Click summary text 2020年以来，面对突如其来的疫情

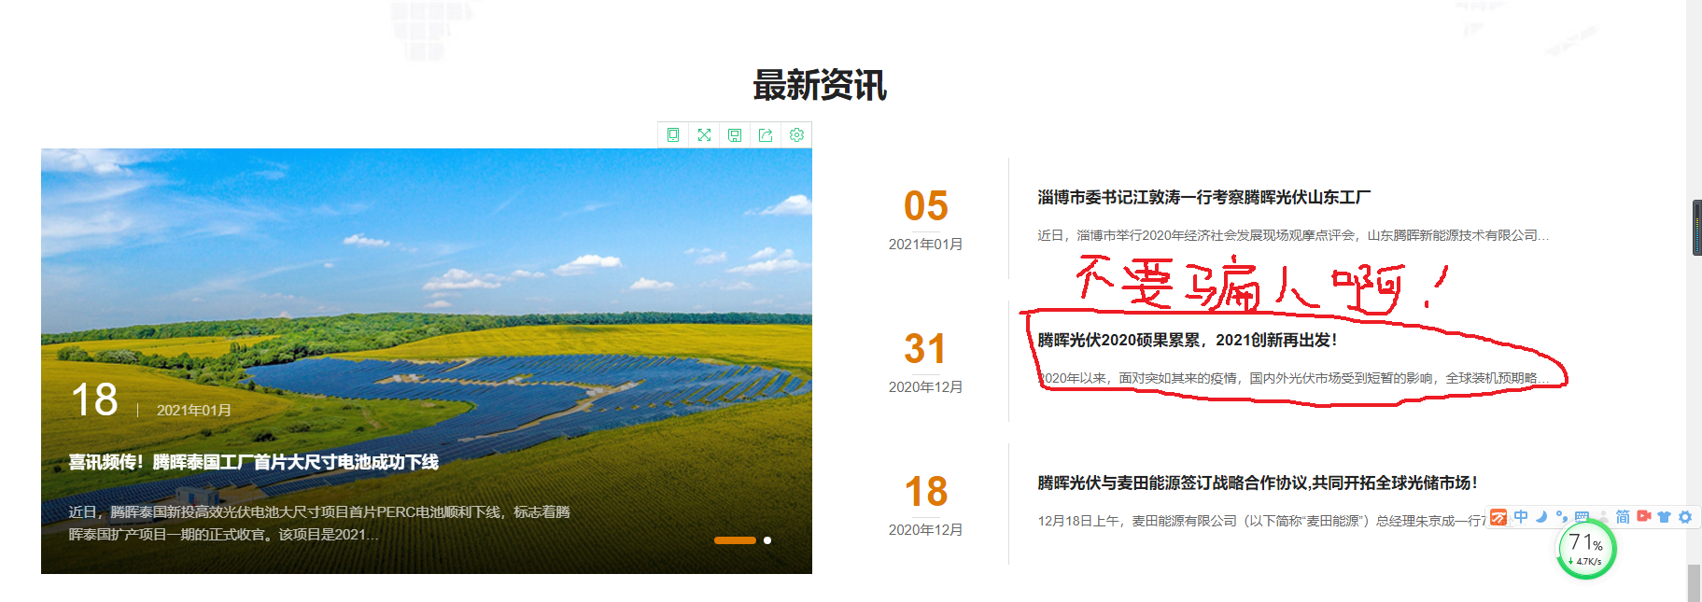coord(1293,378)
